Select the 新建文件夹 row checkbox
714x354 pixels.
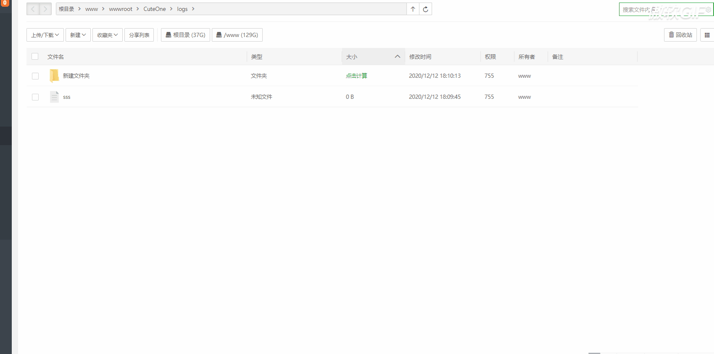[35, 76]
